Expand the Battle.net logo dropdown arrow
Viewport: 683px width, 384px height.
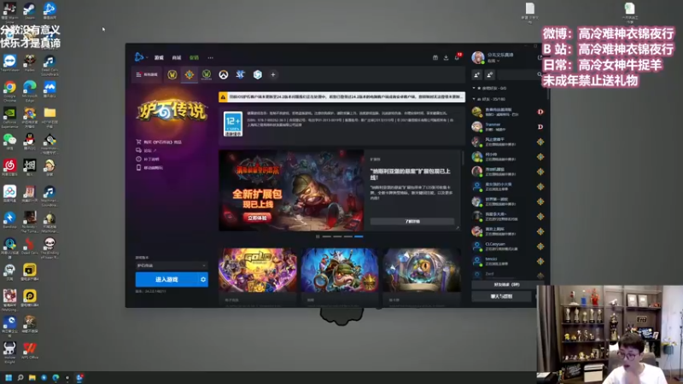(147, 57)
